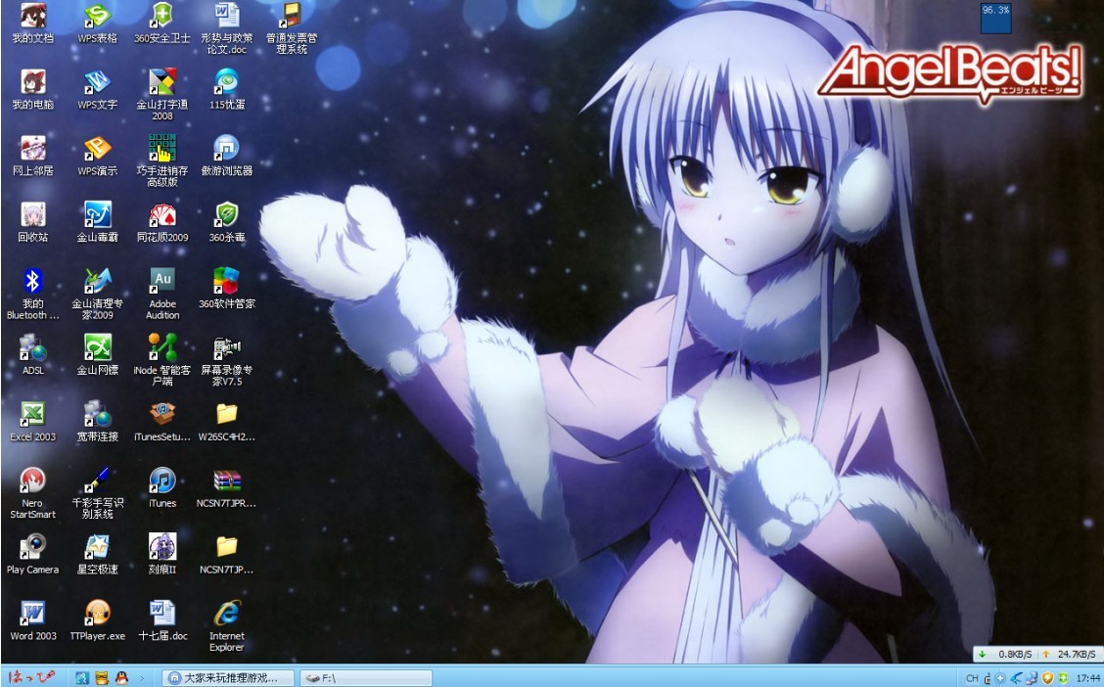Switch to the F:\ taskbar window
The width and height of the screenshot is (1104, 687).
[x=366, y=677]
